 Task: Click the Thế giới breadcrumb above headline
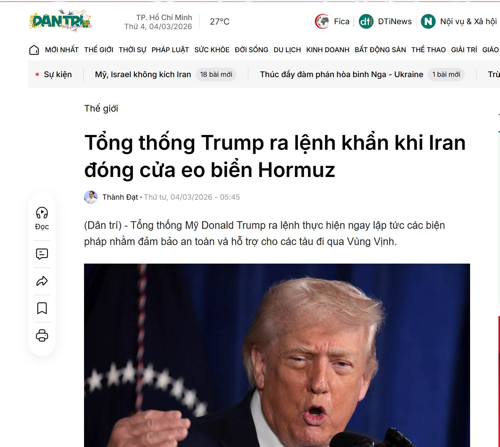click(x=101, y=109)
